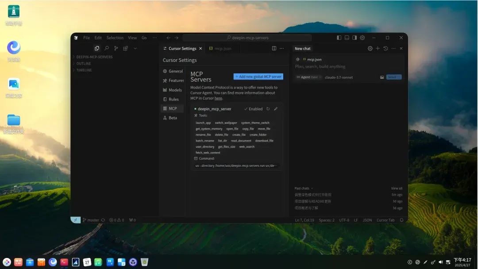Click the uv --directory command text
The width and height of the screenshot is (478, 269).
[x=236, y=166]
